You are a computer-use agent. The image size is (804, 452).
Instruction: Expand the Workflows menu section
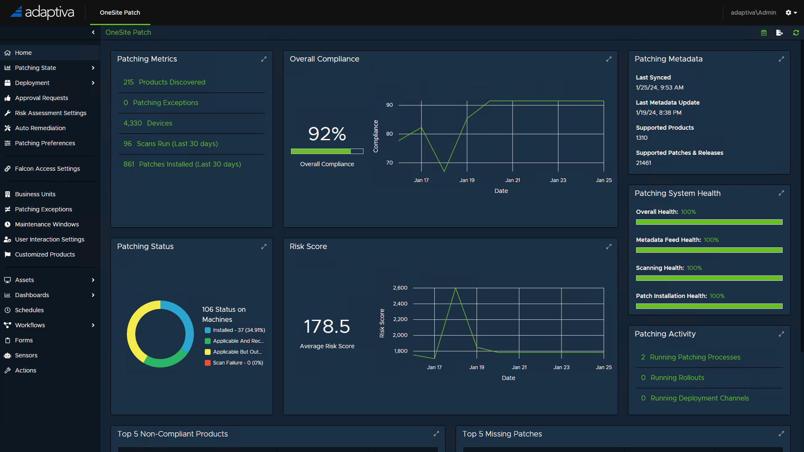93,325
